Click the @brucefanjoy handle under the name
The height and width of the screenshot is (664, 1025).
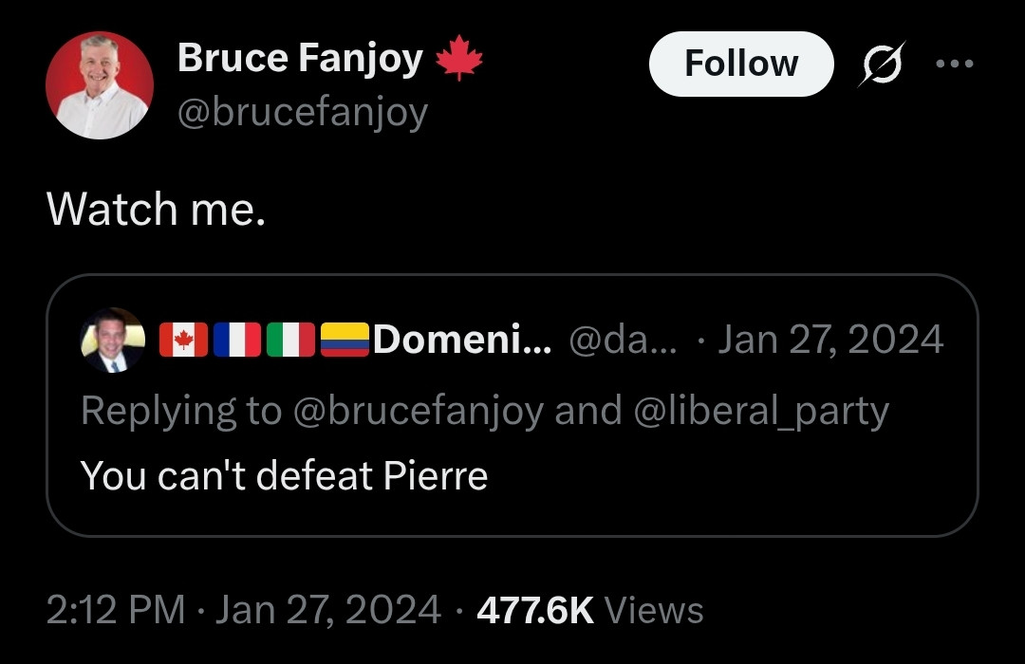coord(303,113)
